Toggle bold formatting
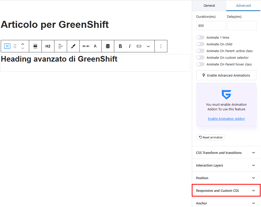261x207 pixels. [120, 46]
